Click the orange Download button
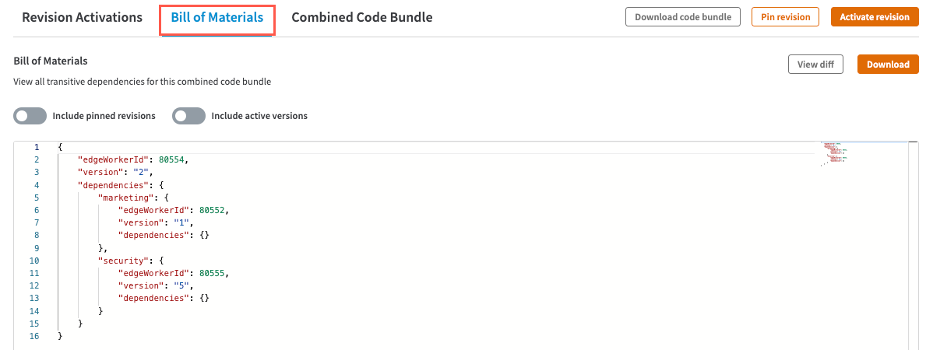The height and width of the screenshot is (350, 926). (888, 65)
